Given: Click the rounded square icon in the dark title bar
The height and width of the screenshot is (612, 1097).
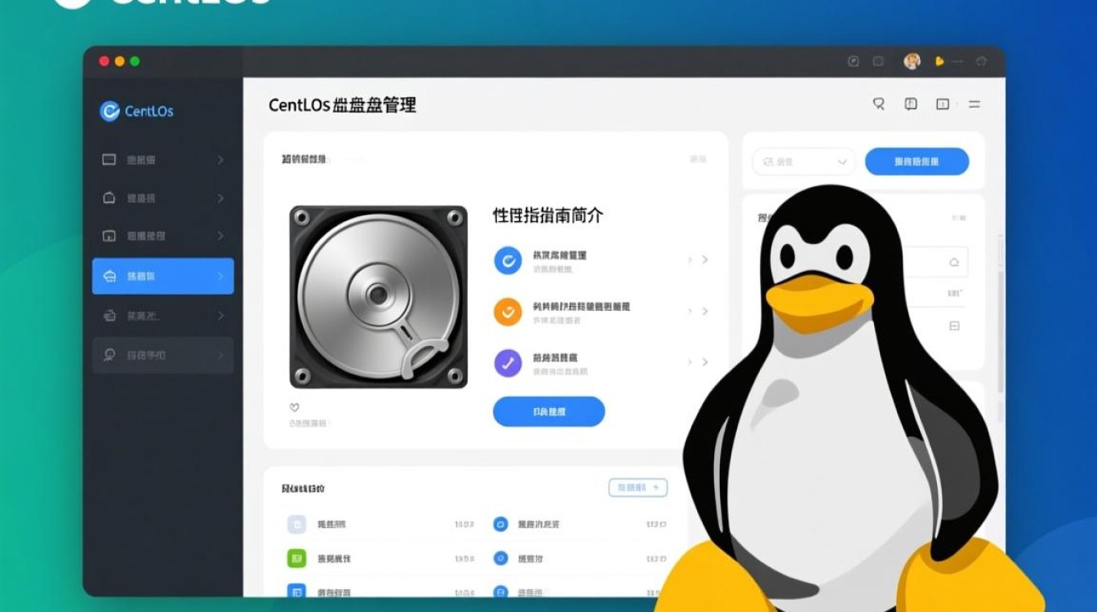Looking at the screenshot, I should click(878, 61).
